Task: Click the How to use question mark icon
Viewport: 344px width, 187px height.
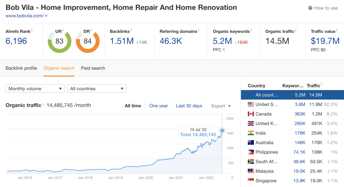Action: point(310,8)
